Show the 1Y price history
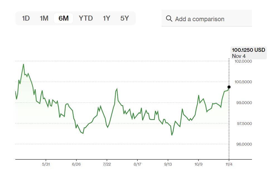This screenshot has height=182, width=274. coord(106,18)
